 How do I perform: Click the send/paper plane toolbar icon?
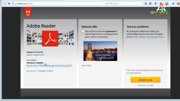[x=173, y=4]
